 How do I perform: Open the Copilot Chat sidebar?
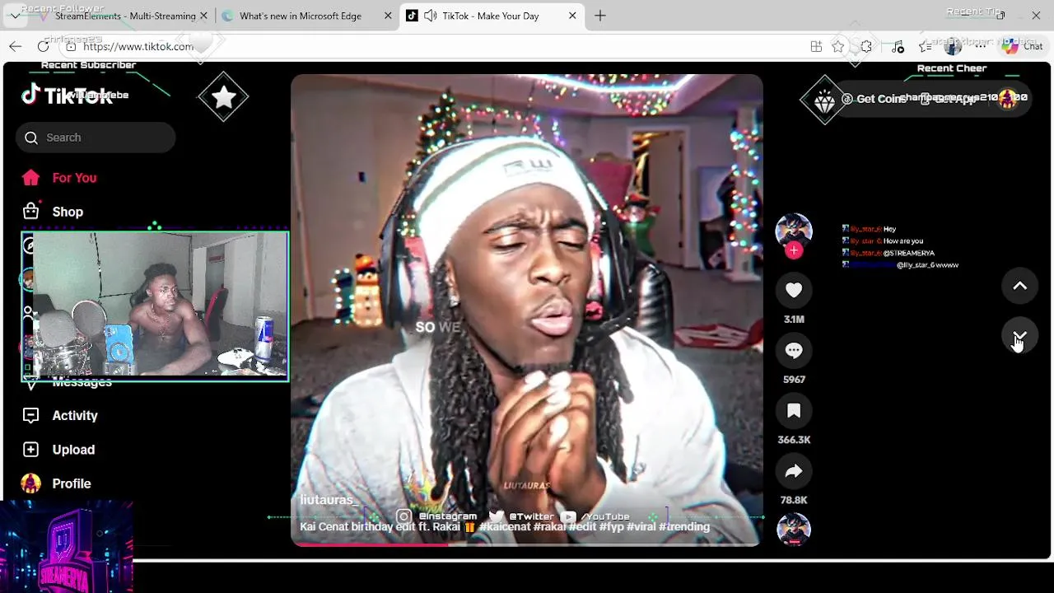tap(1023, 46)
